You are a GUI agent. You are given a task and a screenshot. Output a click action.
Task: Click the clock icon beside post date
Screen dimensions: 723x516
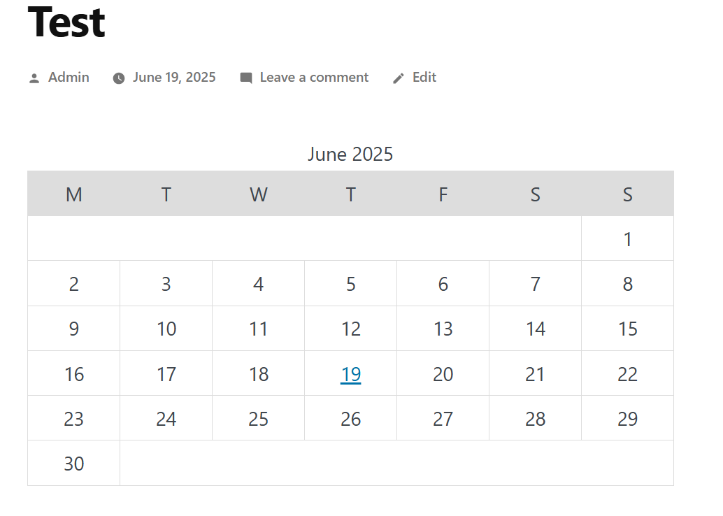119,78
